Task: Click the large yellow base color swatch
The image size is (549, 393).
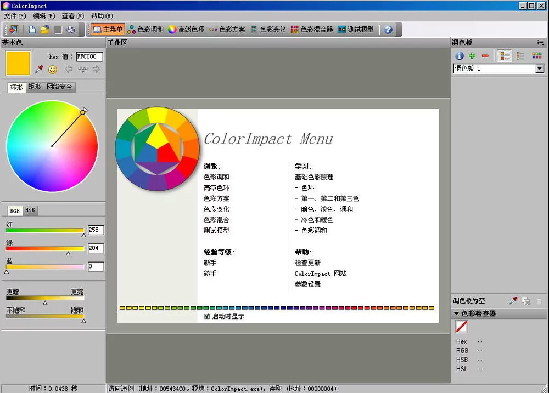Action: coord(18,63)
